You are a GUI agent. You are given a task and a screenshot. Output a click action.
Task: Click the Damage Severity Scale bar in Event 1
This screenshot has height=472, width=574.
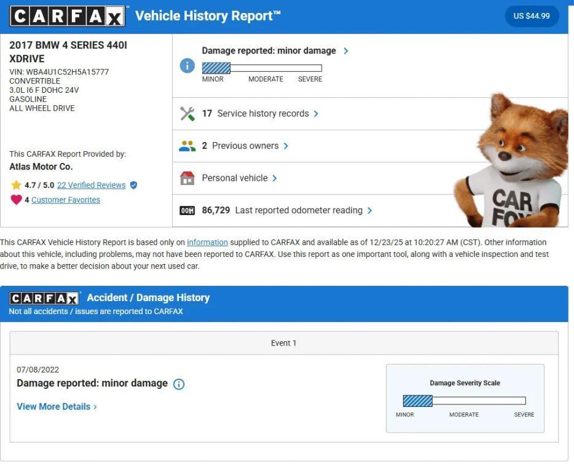tap(464, 401)
